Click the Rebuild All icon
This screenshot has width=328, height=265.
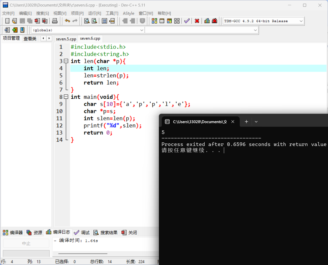click(x=177, y=21)
